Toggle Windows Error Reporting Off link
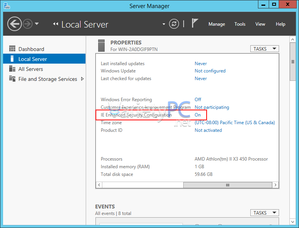 (198, 100)
